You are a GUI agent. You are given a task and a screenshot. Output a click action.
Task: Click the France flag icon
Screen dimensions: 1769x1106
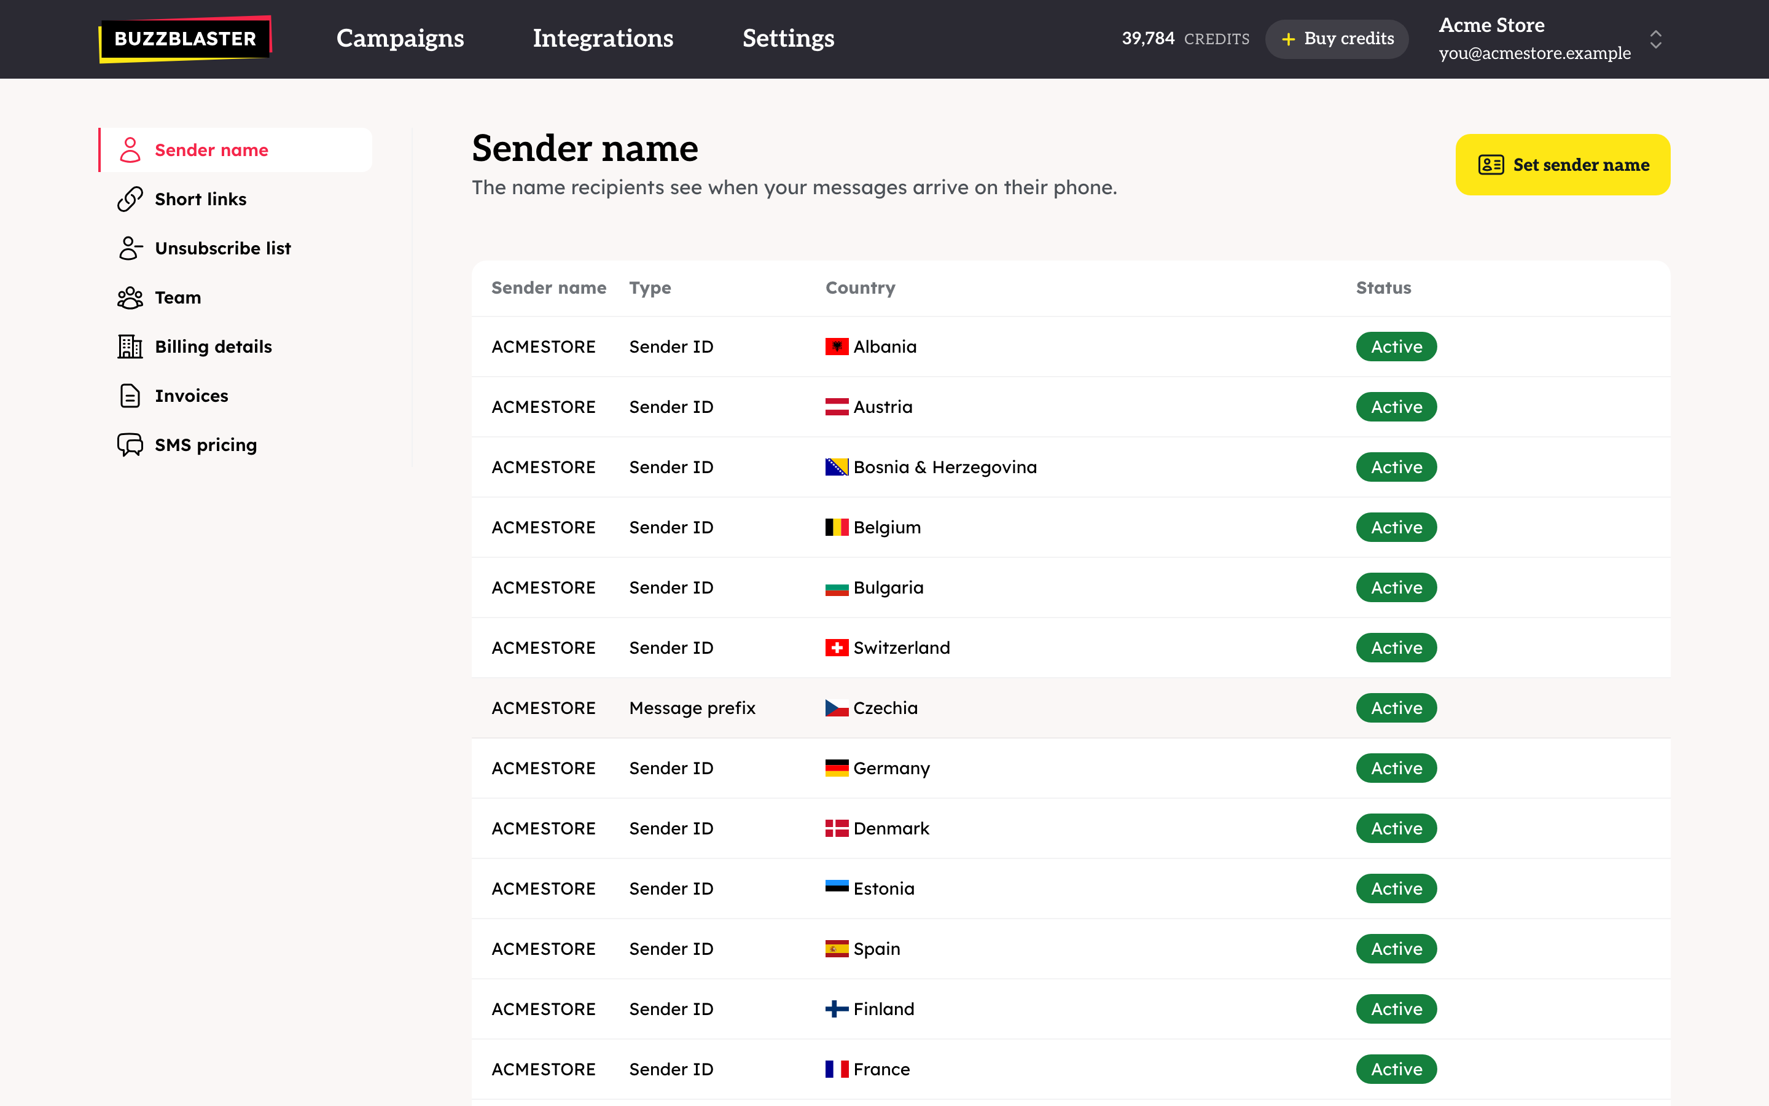pos(837,1069)
